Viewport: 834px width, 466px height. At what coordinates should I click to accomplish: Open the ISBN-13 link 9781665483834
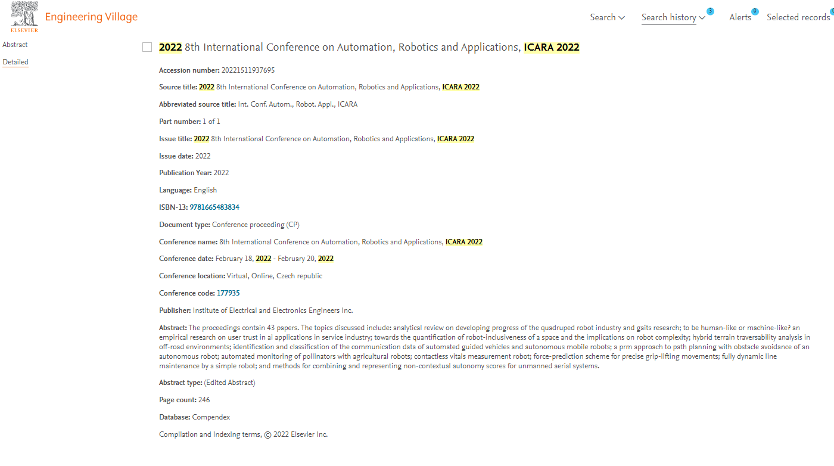tap(214, 207)
